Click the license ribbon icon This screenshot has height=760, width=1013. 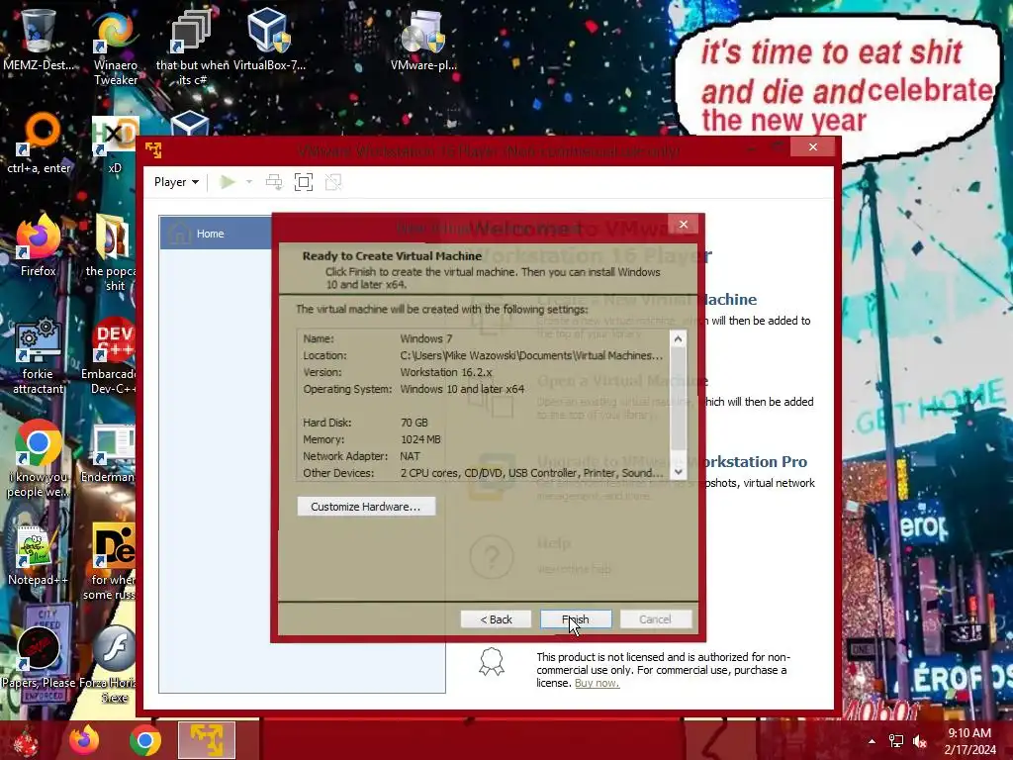pyautogui.click(x=492, y=662)
